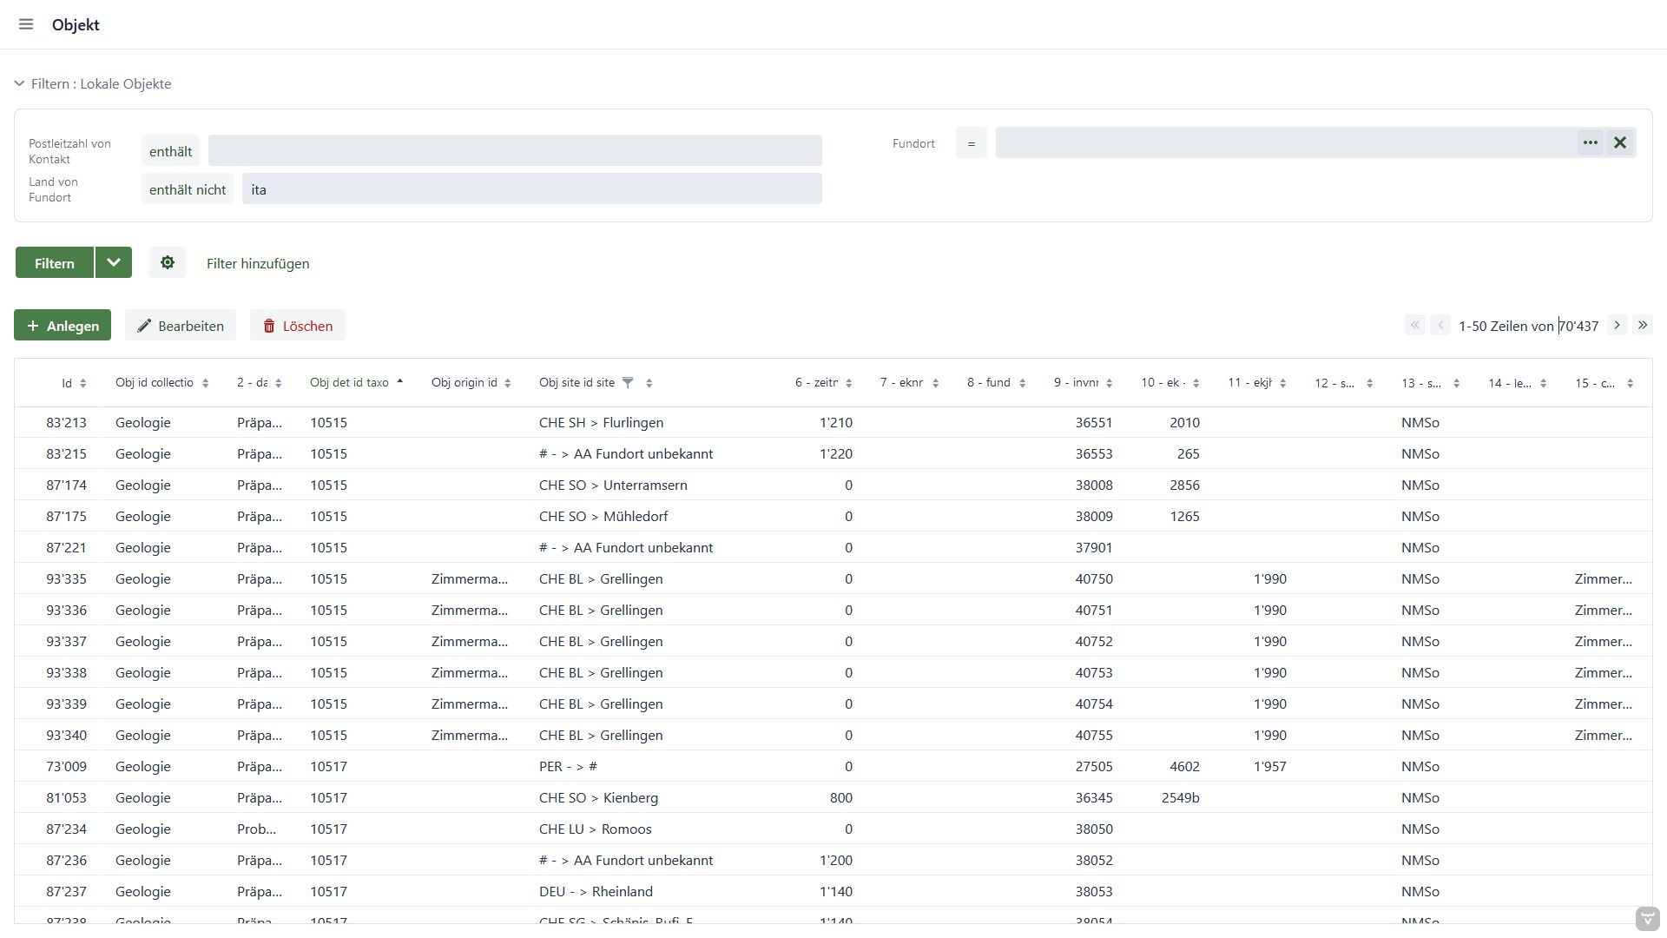This screenshot has width=1667, height=938.
Task: Click the floating filter icon bottom right
Action: pos(1647,918)
